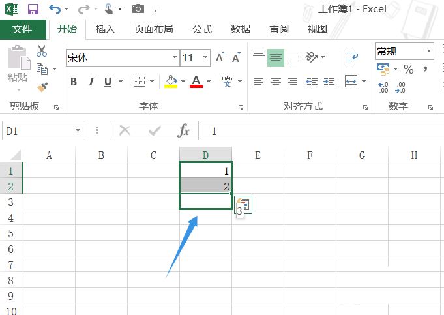Click the green 文件 button

point(23,29)
